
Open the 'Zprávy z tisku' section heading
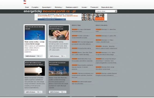click(x=76, y=25)
